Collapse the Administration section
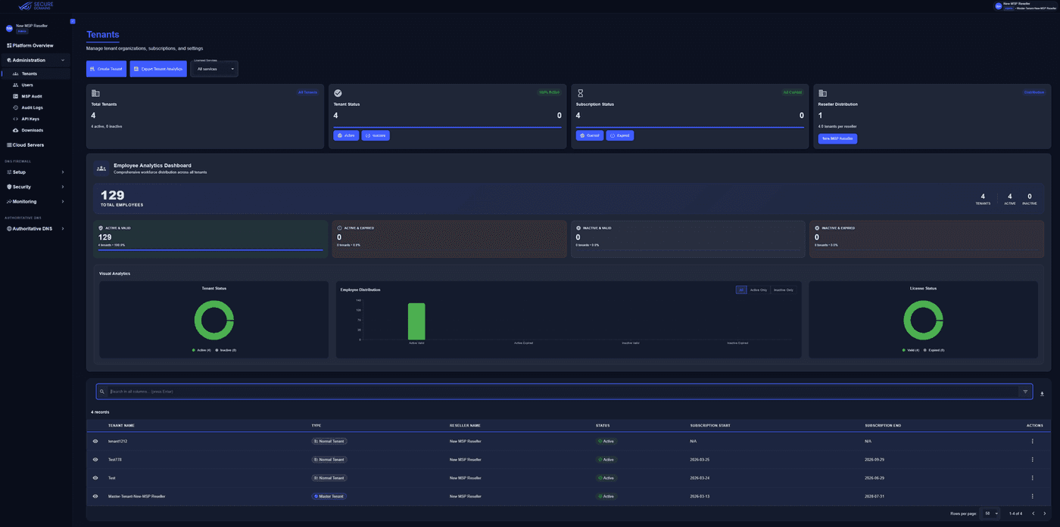1060x527 pixels. 36,60
